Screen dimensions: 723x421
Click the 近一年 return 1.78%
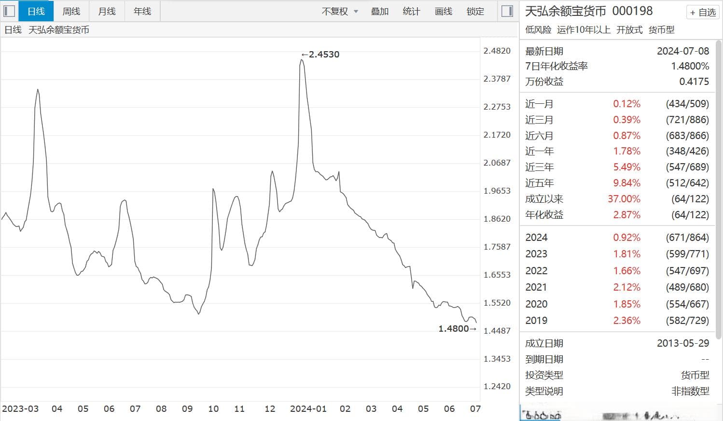[x=626, y=151]
